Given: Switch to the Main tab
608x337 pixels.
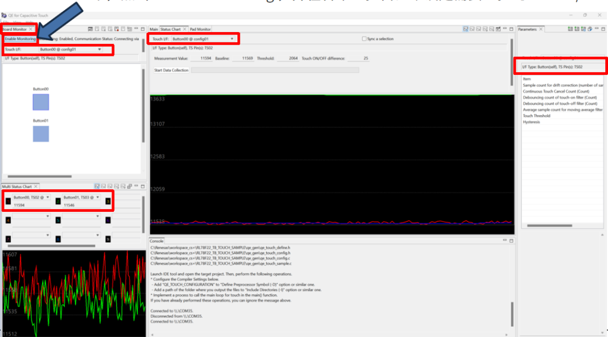Looking at the screenshot, I should [153, 29].
